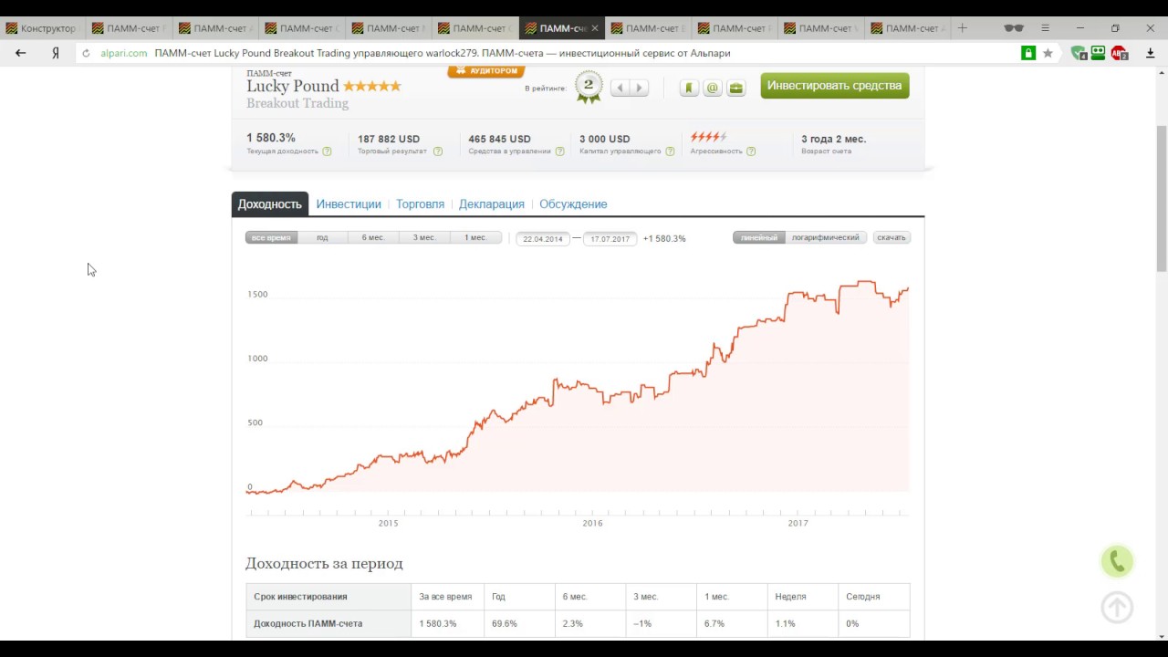Open the Декларация tab
The width and height of the screenshot is (1168, 657).
492,203
